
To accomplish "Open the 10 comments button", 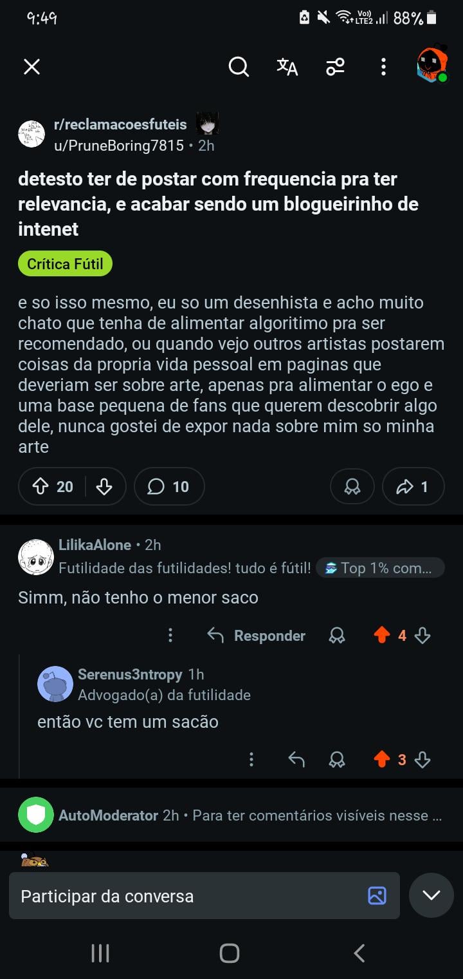I will [x=169, y=486].
